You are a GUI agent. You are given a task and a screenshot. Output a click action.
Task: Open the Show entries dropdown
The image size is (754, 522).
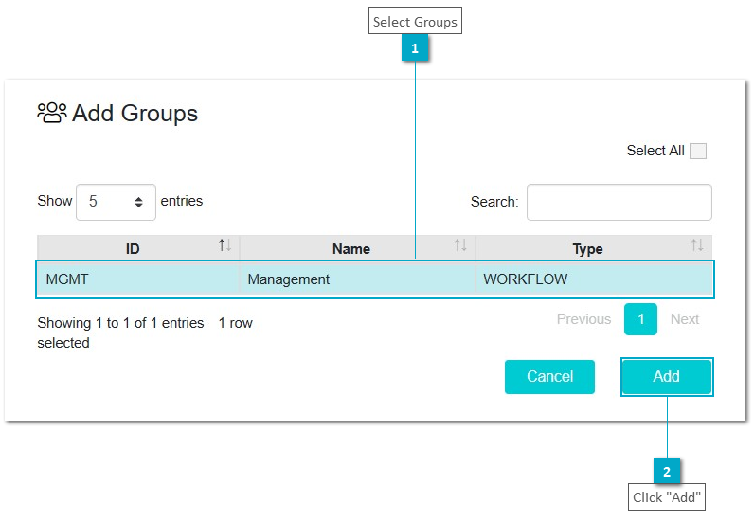click(x=116, y=202)
